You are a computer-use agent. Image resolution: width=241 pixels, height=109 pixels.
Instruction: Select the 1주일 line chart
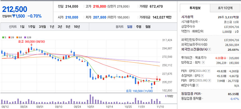(31, 27)
